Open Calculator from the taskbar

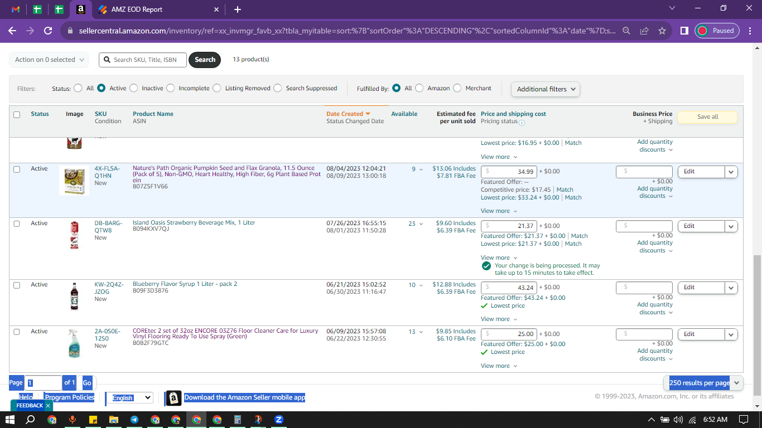pos(237,420)
